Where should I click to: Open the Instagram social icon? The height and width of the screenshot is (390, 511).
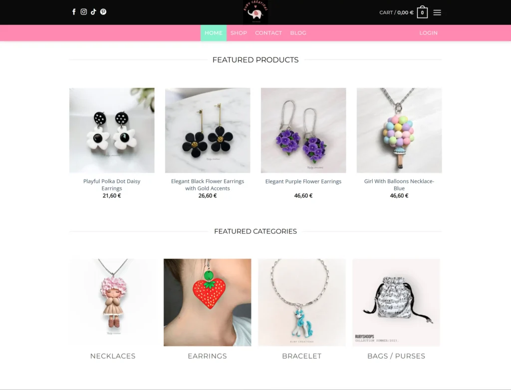point(84,12)
